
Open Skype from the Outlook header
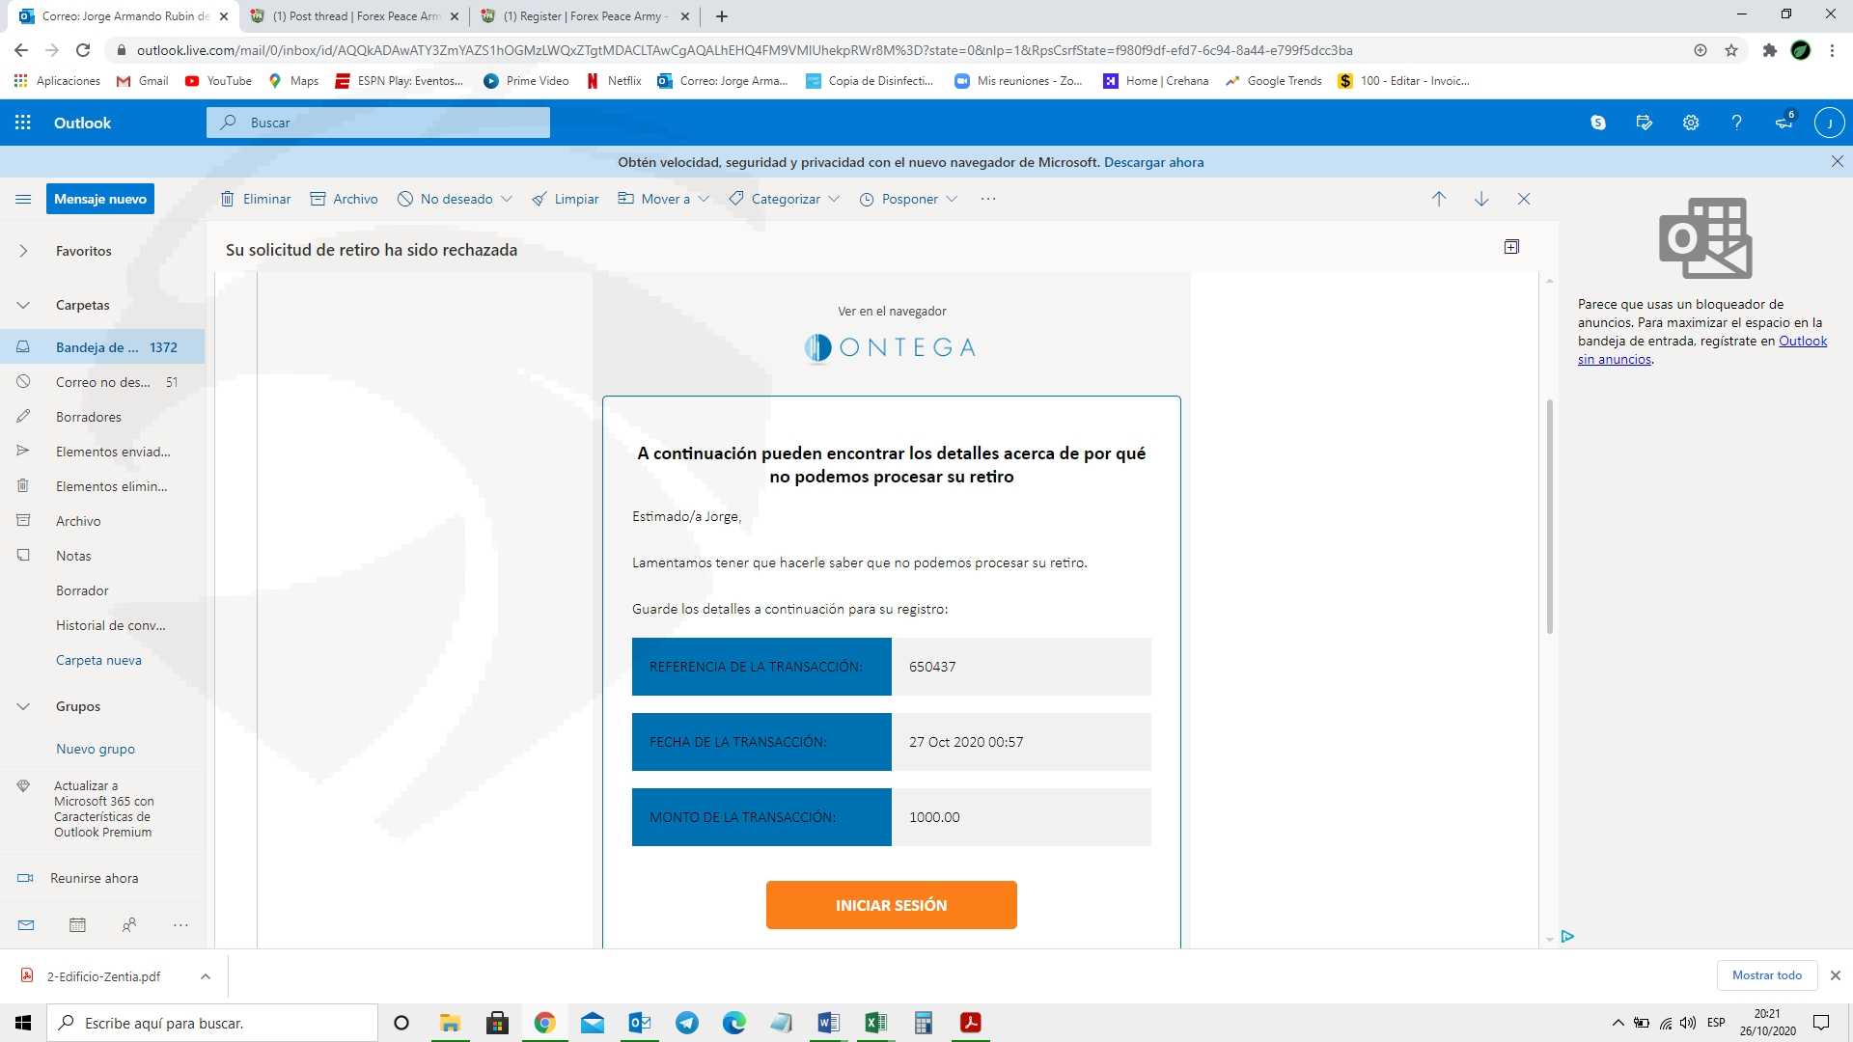[x=1598, y=123]
